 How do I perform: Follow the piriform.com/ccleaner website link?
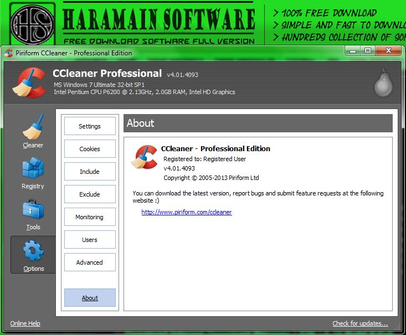point(187,212)
